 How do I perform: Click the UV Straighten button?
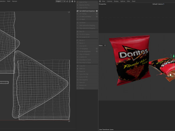pyautogui.click(x=87, y=49)
